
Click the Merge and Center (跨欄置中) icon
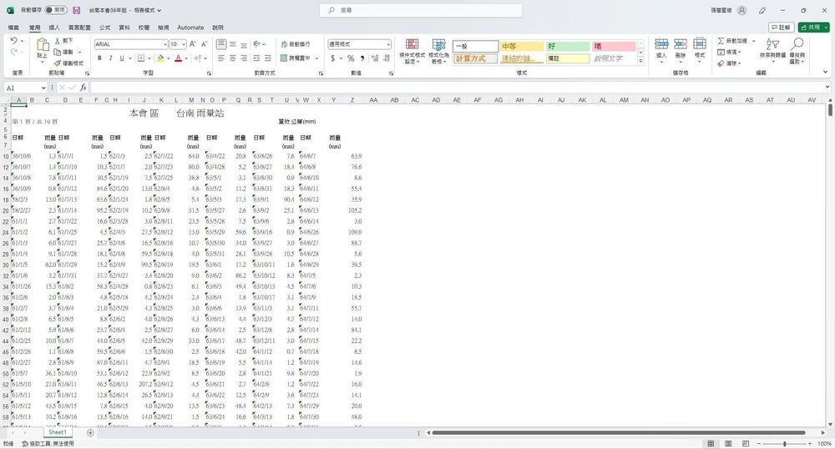[x=284, y=58]
